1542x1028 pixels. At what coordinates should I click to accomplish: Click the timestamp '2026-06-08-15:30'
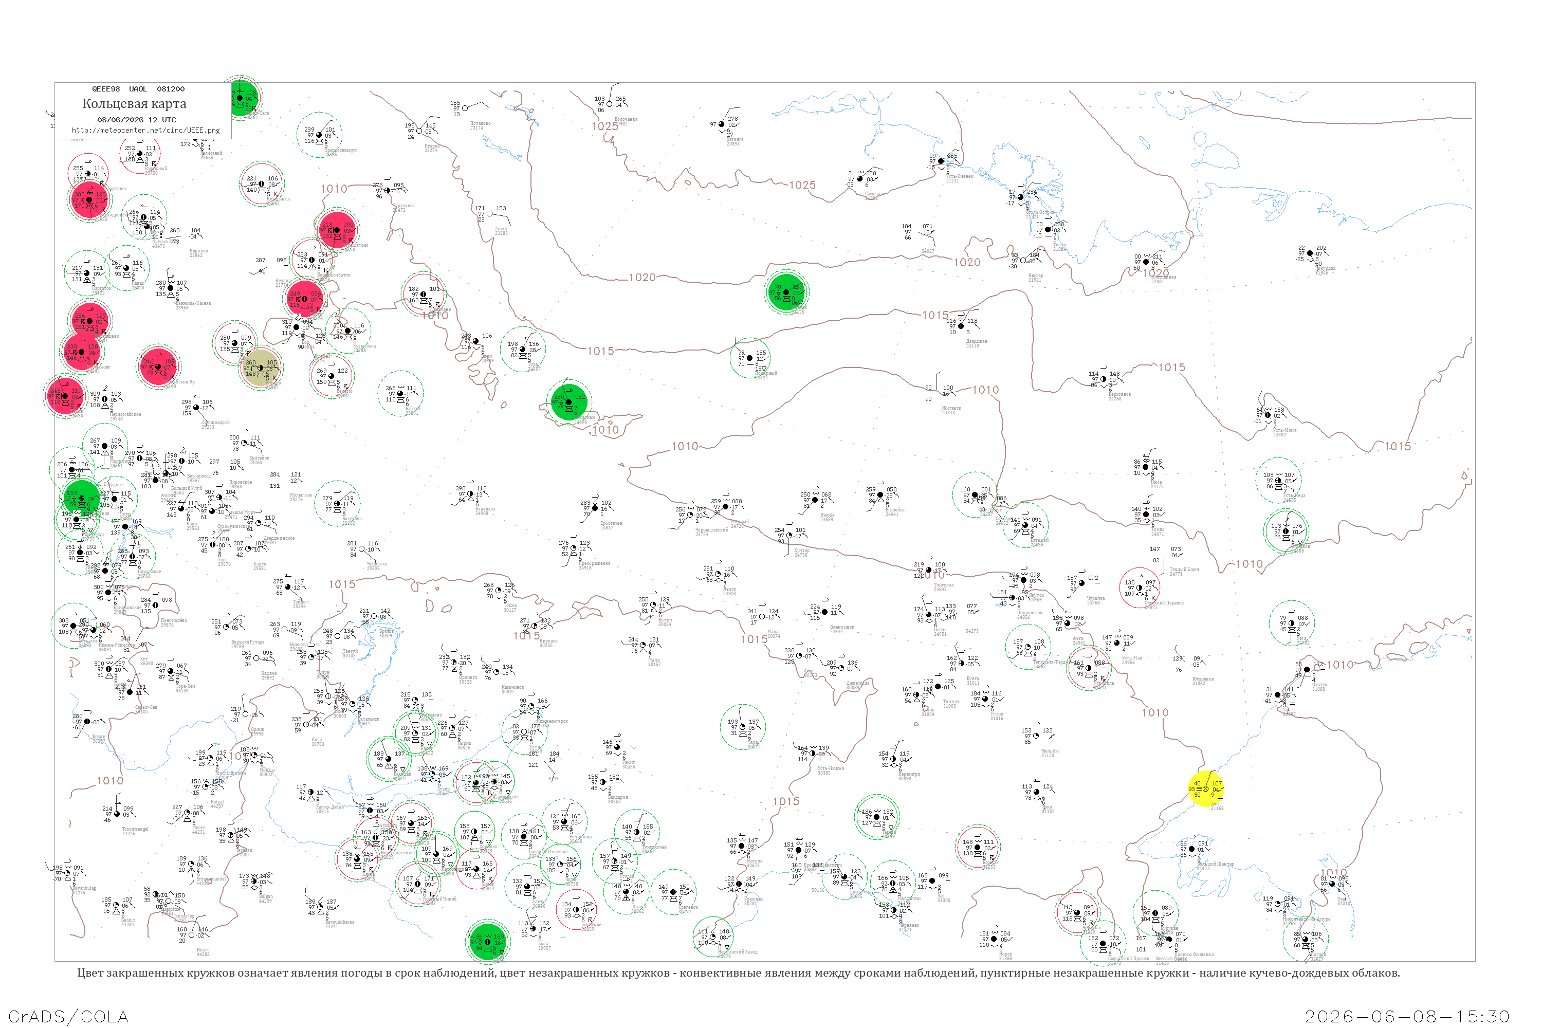[1407, 1016]
